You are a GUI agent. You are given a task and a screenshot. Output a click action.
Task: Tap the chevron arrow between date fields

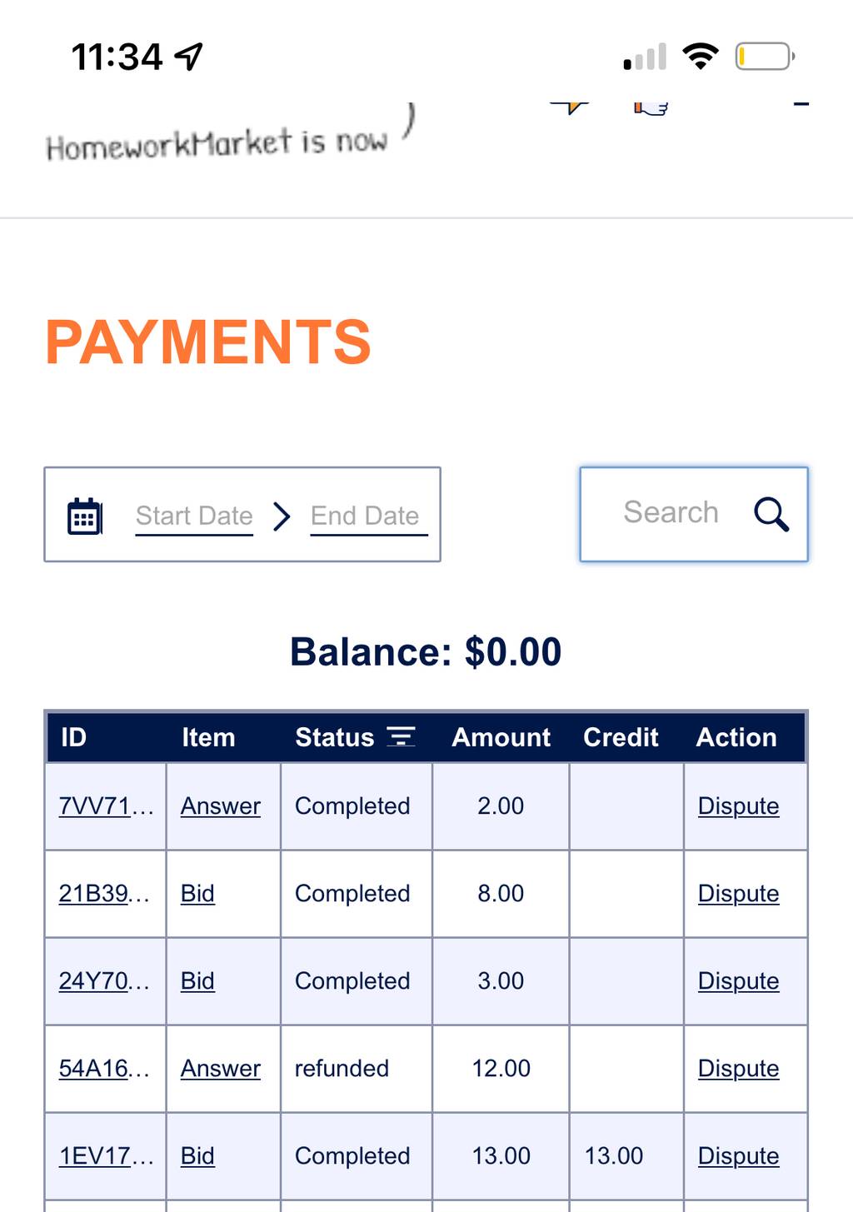tap(282, 516)
